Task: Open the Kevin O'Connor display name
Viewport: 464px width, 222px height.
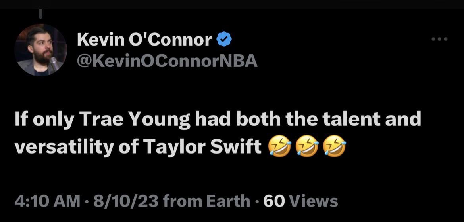Action: [x=144, y=40]
